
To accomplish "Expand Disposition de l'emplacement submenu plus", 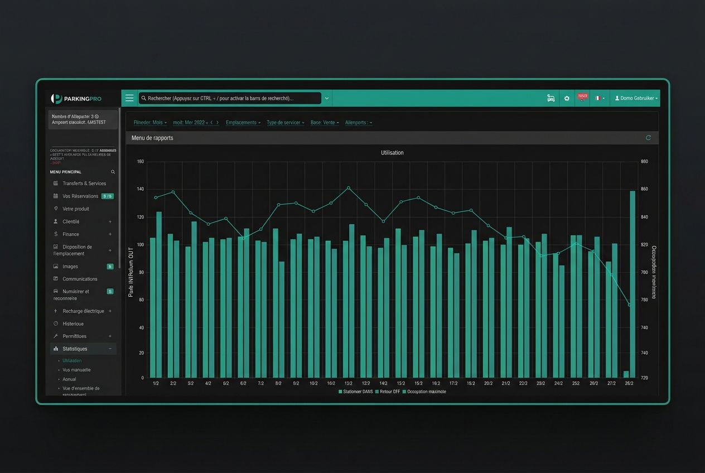I will 110,250.
